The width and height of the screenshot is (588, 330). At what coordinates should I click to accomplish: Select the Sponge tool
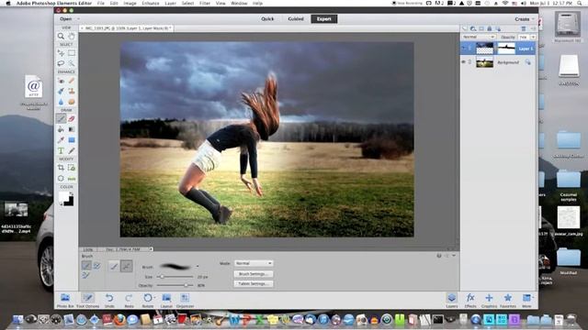[72, 102]
